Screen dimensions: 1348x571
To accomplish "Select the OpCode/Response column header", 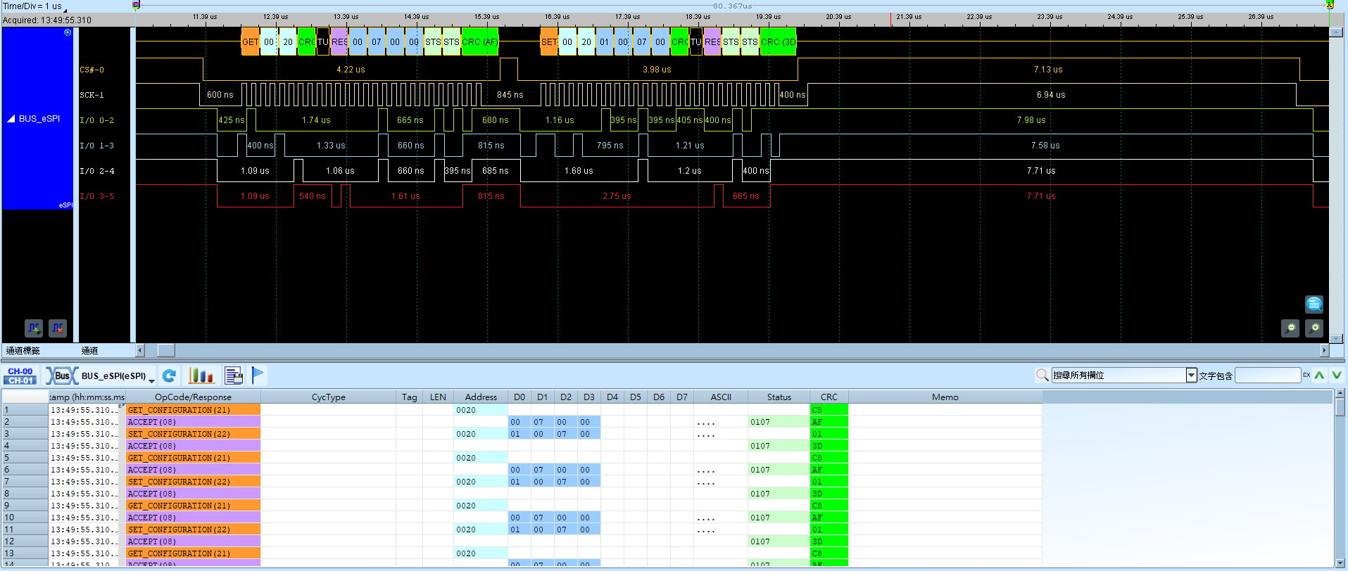I will [x=193, y=397].
